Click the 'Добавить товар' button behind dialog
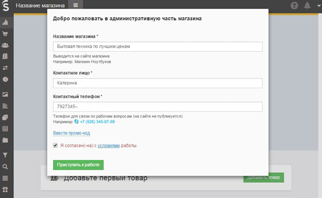Viewport: 322px width, 198px height. pos(264,177)
